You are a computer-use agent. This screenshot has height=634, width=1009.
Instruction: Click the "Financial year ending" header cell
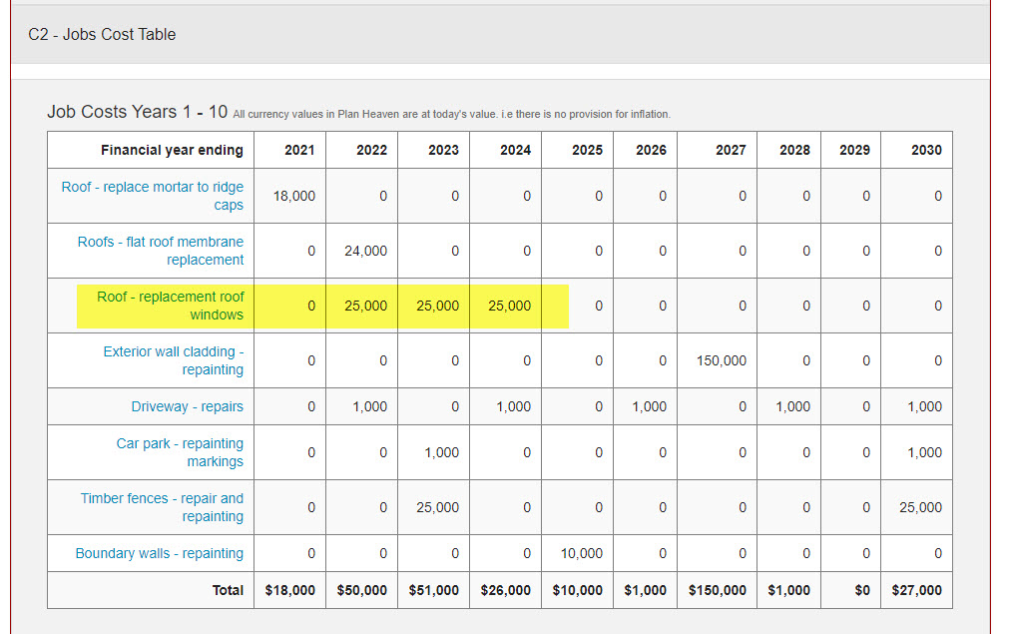tap(172, 150)
